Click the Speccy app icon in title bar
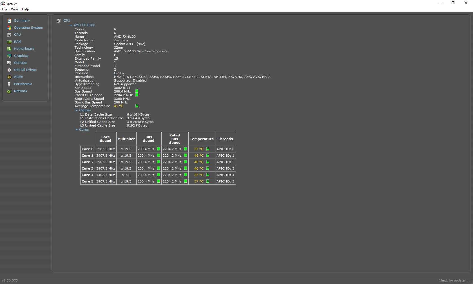 [3, 3]
